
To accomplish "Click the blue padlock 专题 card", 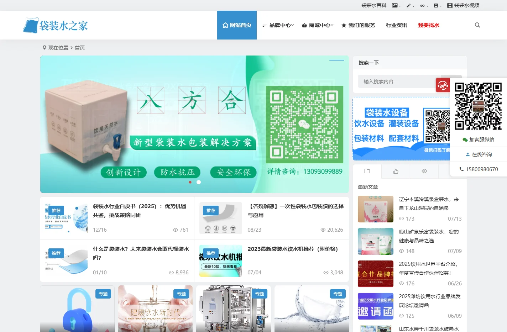I will pyautogui.click(x=77, y=309).
